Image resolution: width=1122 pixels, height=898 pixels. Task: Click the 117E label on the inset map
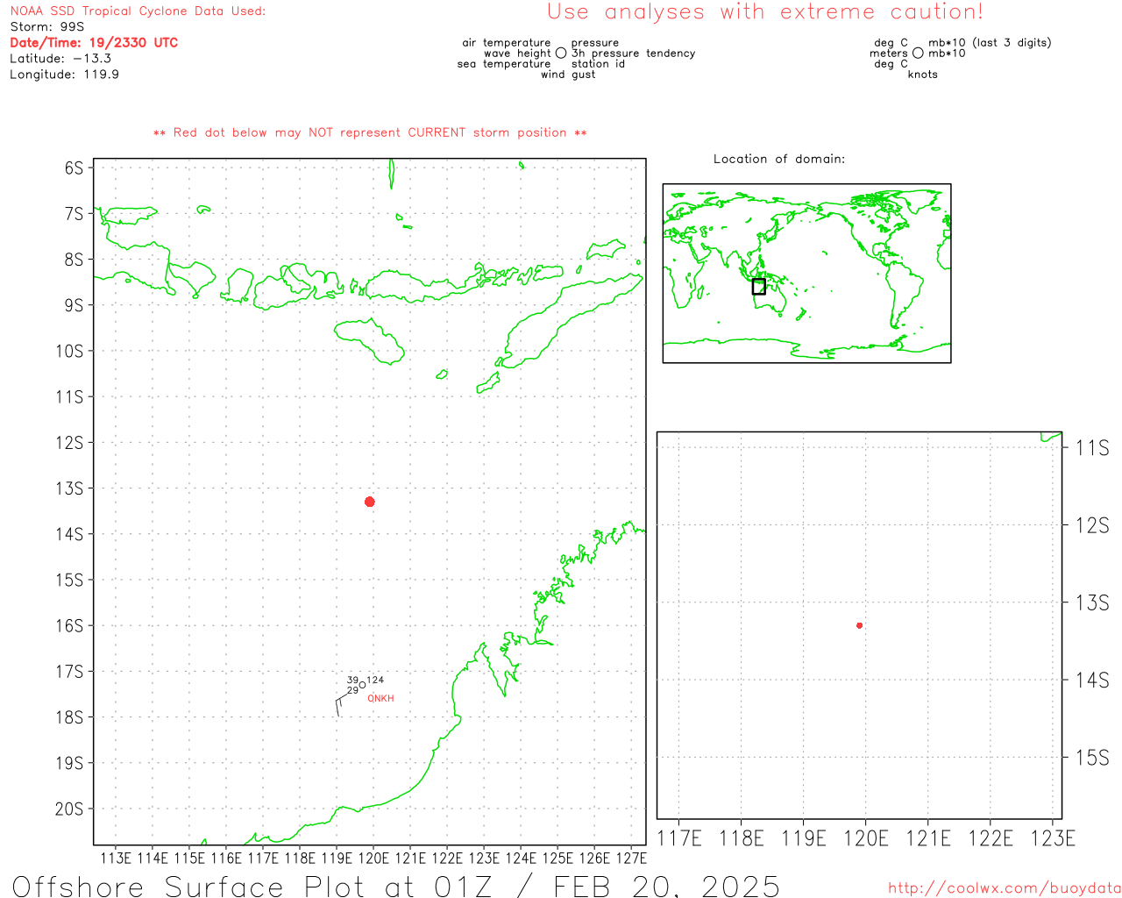tap(679, 839)
